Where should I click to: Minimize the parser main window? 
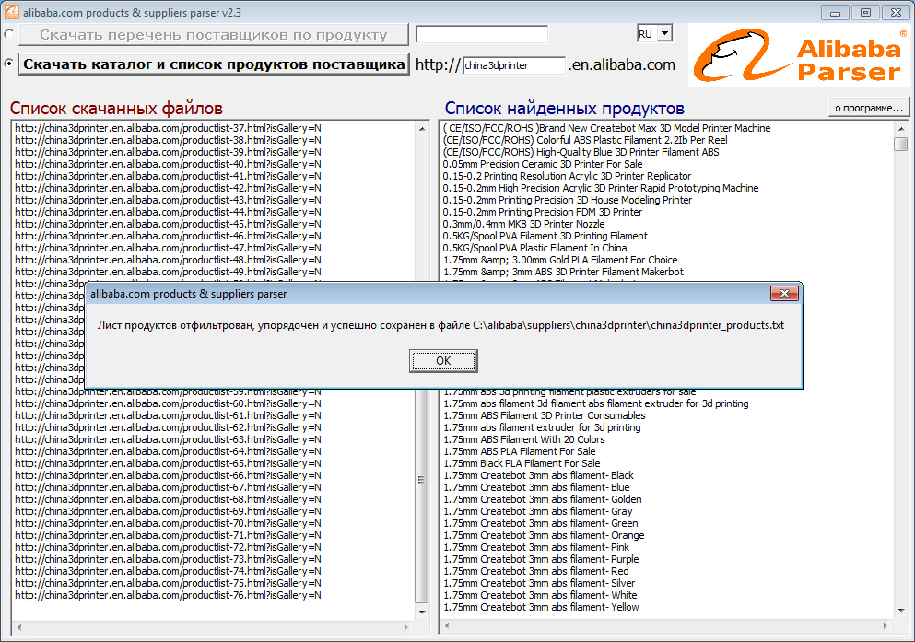tap(835, 12)
